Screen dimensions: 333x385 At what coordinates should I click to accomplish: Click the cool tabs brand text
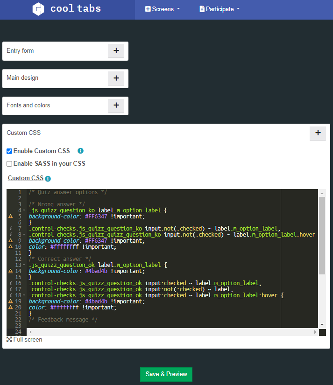click(76, 8)
